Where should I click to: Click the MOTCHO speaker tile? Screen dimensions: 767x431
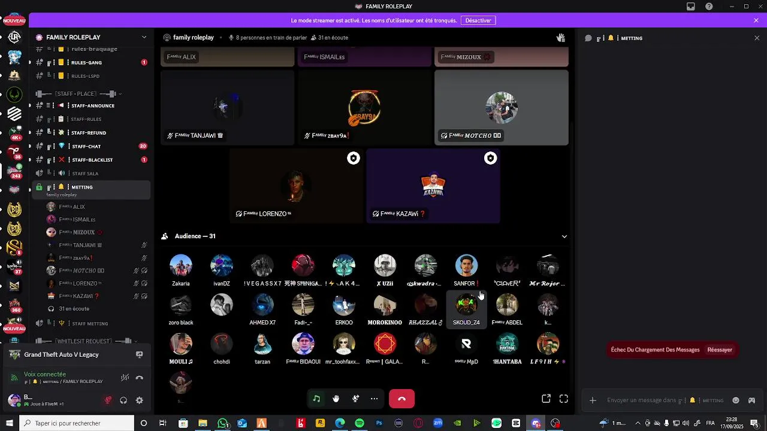click(x=502, y=108)
